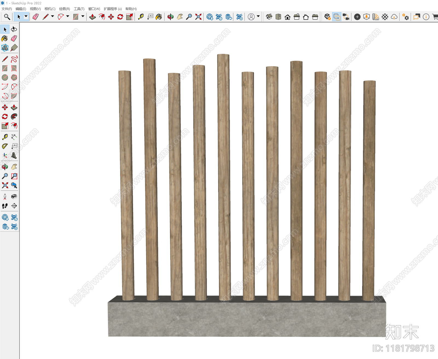Select the Scale tool in left toolbar

click(5, 126)
